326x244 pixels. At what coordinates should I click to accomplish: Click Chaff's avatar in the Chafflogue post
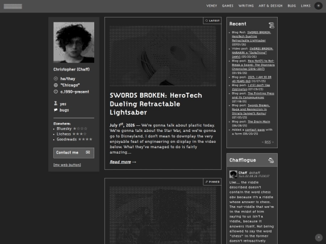coord(233,174)
